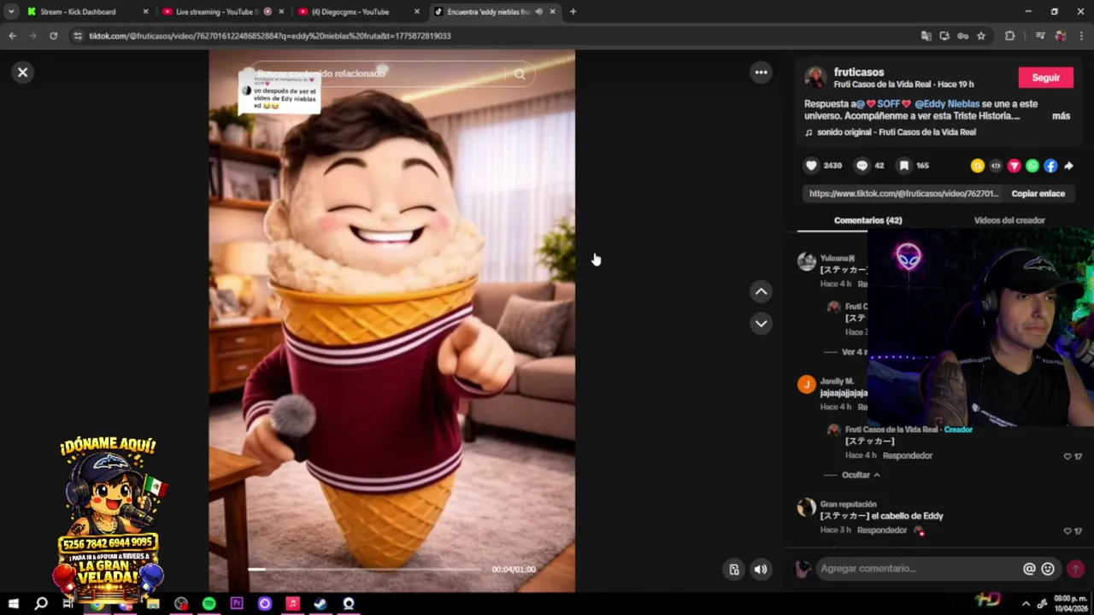Screen dimensions: 1094x615
Task: Send to friends via red paper-plane icon
Action: click(1014, 166)
